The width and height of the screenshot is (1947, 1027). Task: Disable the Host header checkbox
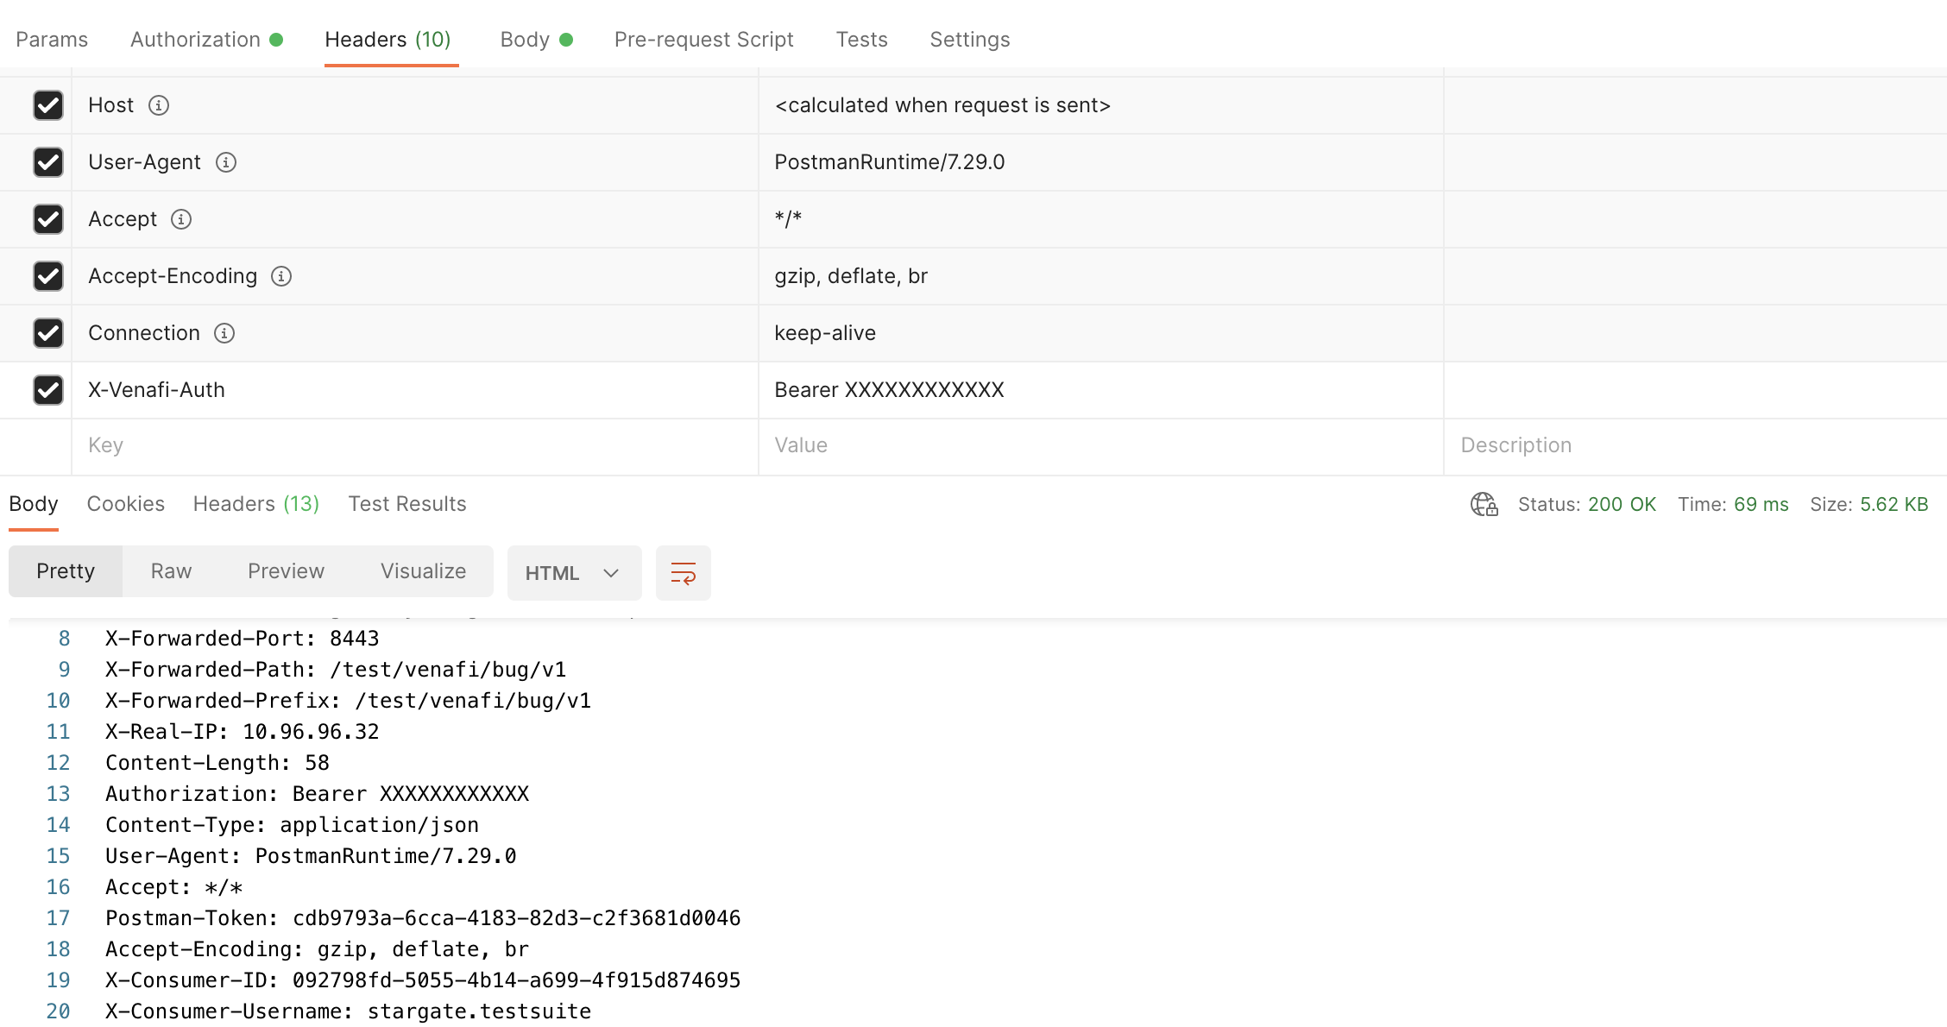point(48,105)
